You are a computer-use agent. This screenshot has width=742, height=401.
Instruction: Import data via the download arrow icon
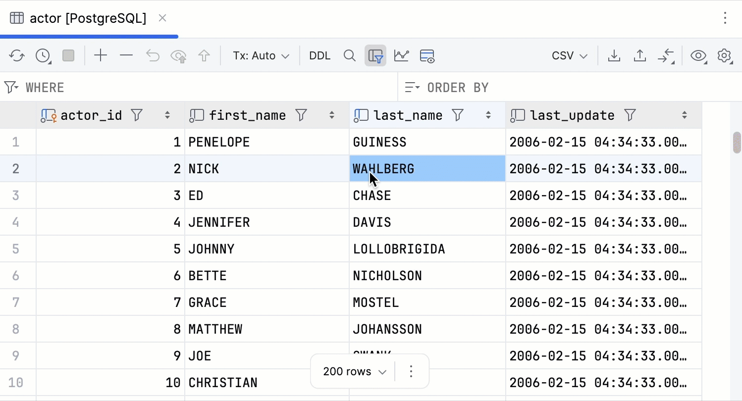coord(614,55)
